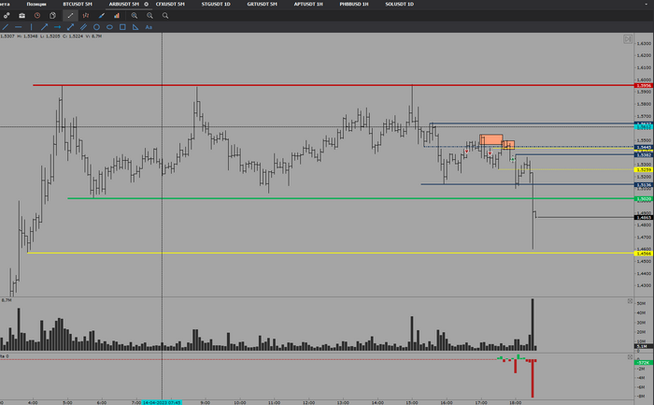Viewport: 654px width, 405px height.
Task: Close the volume panel with its X
Action: tap(630, 301)
